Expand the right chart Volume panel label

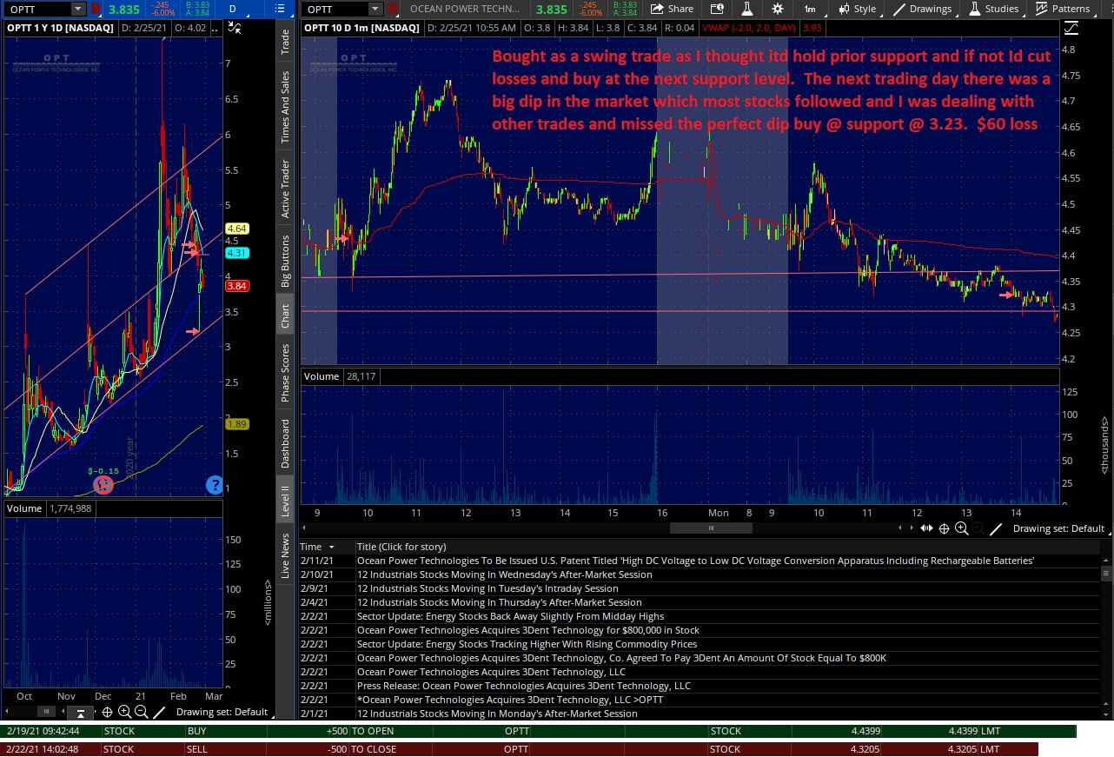coord(322,376)
